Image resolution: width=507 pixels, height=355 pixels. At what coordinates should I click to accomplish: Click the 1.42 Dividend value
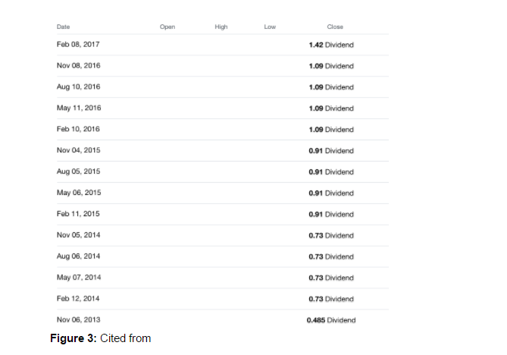tap(331, 45)
